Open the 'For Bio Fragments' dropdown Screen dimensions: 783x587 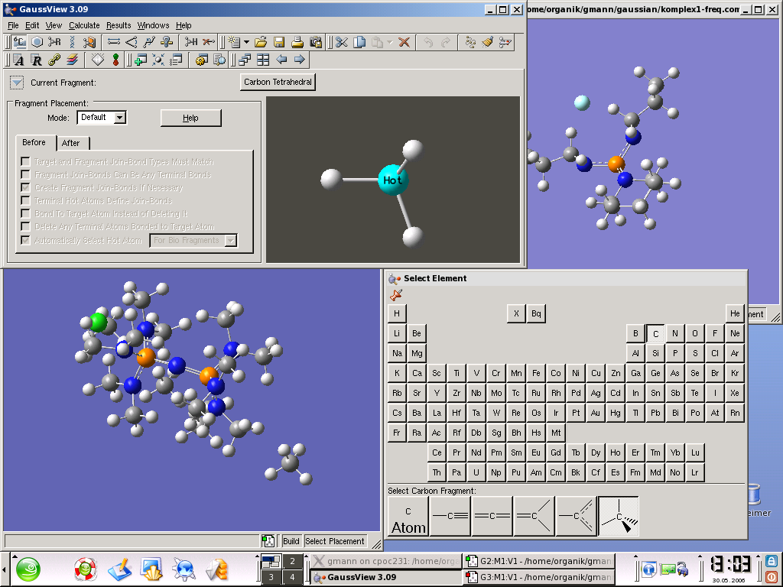click(x=193, y=240)
